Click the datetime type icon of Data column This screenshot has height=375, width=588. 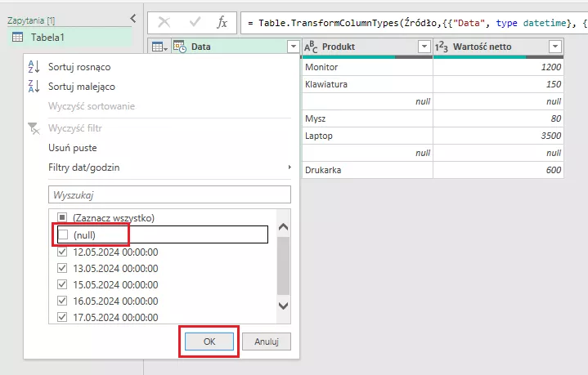179,47
